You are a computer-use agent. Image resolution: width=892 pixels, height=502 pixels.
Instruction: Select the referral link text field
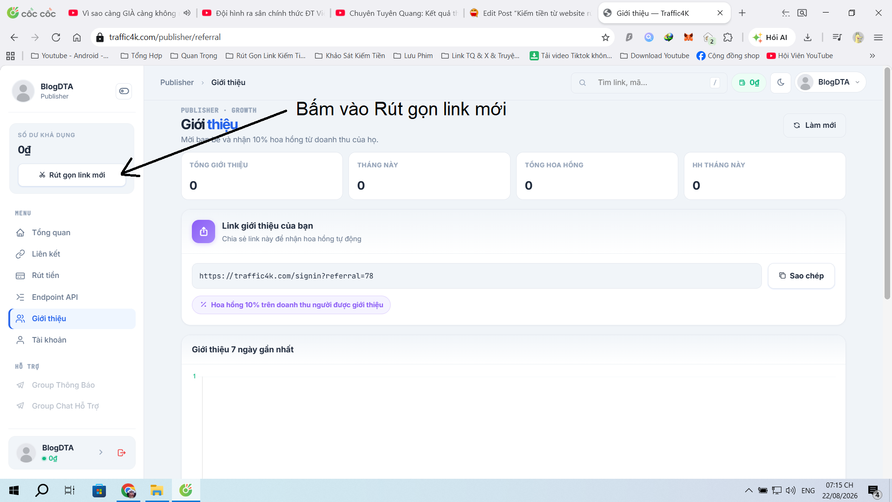point(477,276)
